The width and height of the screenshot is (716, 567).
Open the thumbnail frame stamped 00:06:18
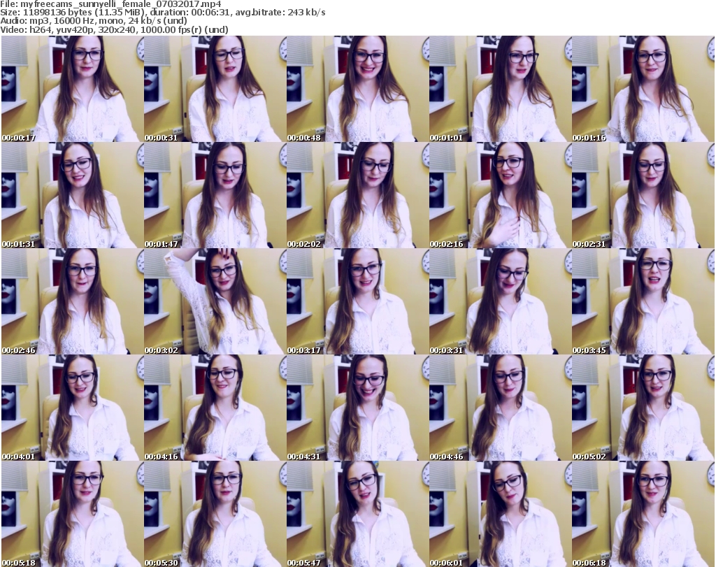(x=643, y=514)
